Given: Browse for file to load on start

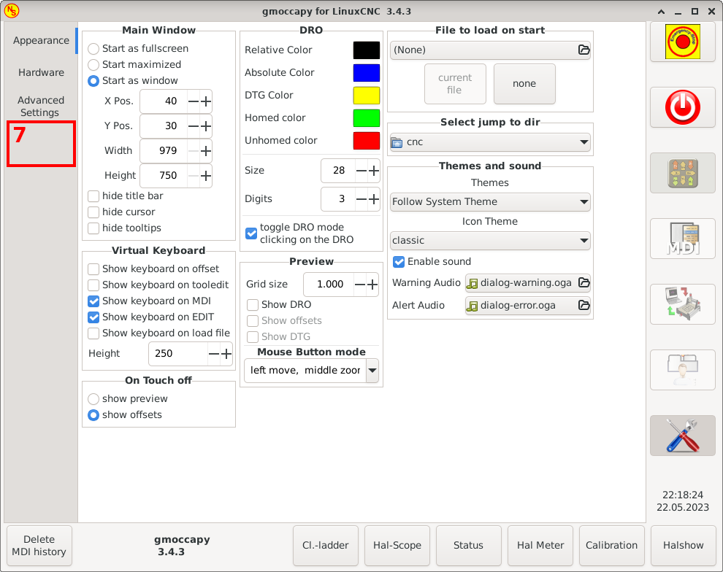Looking at the screenshot, I should point(584,50).
